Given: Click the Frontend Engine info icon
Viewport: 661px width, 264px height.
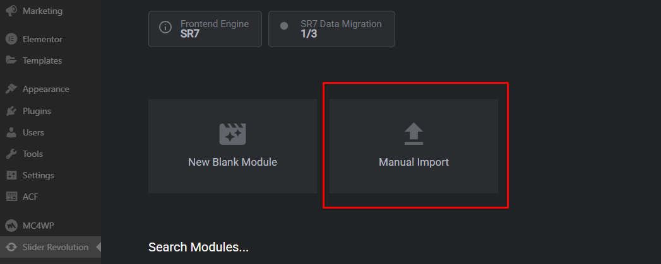Looking at the screenshot, I should click(x=165, y=27).
